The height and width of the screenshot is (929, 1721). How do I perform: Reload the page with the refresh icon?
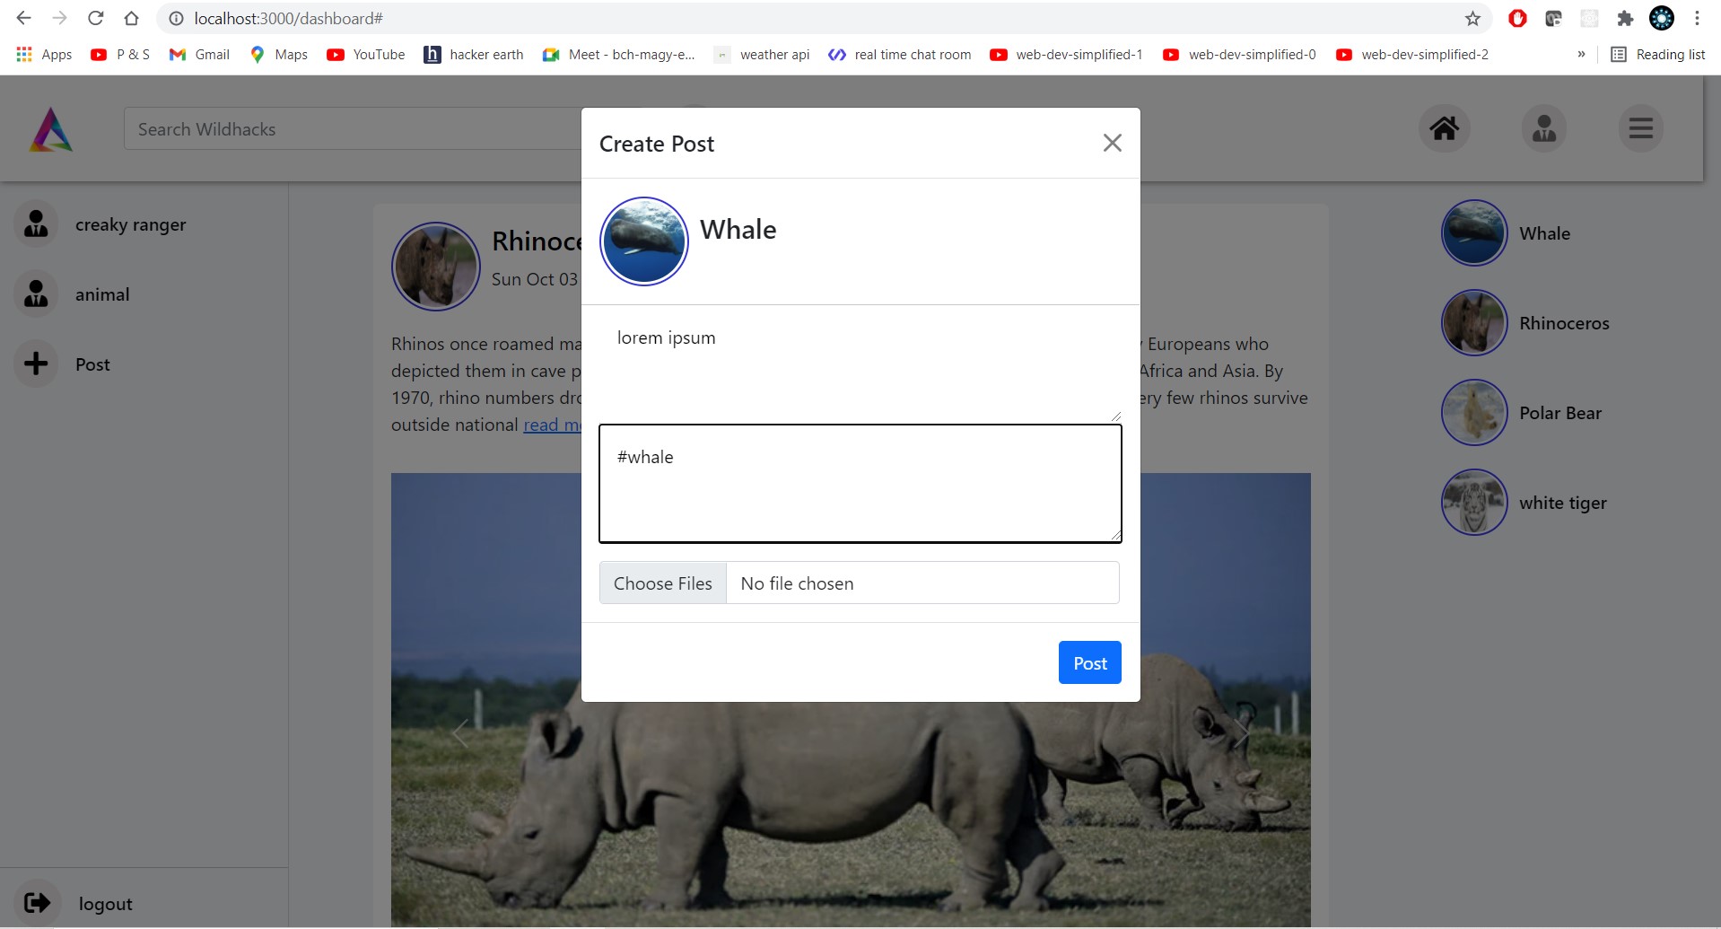(x=95, y=18)
